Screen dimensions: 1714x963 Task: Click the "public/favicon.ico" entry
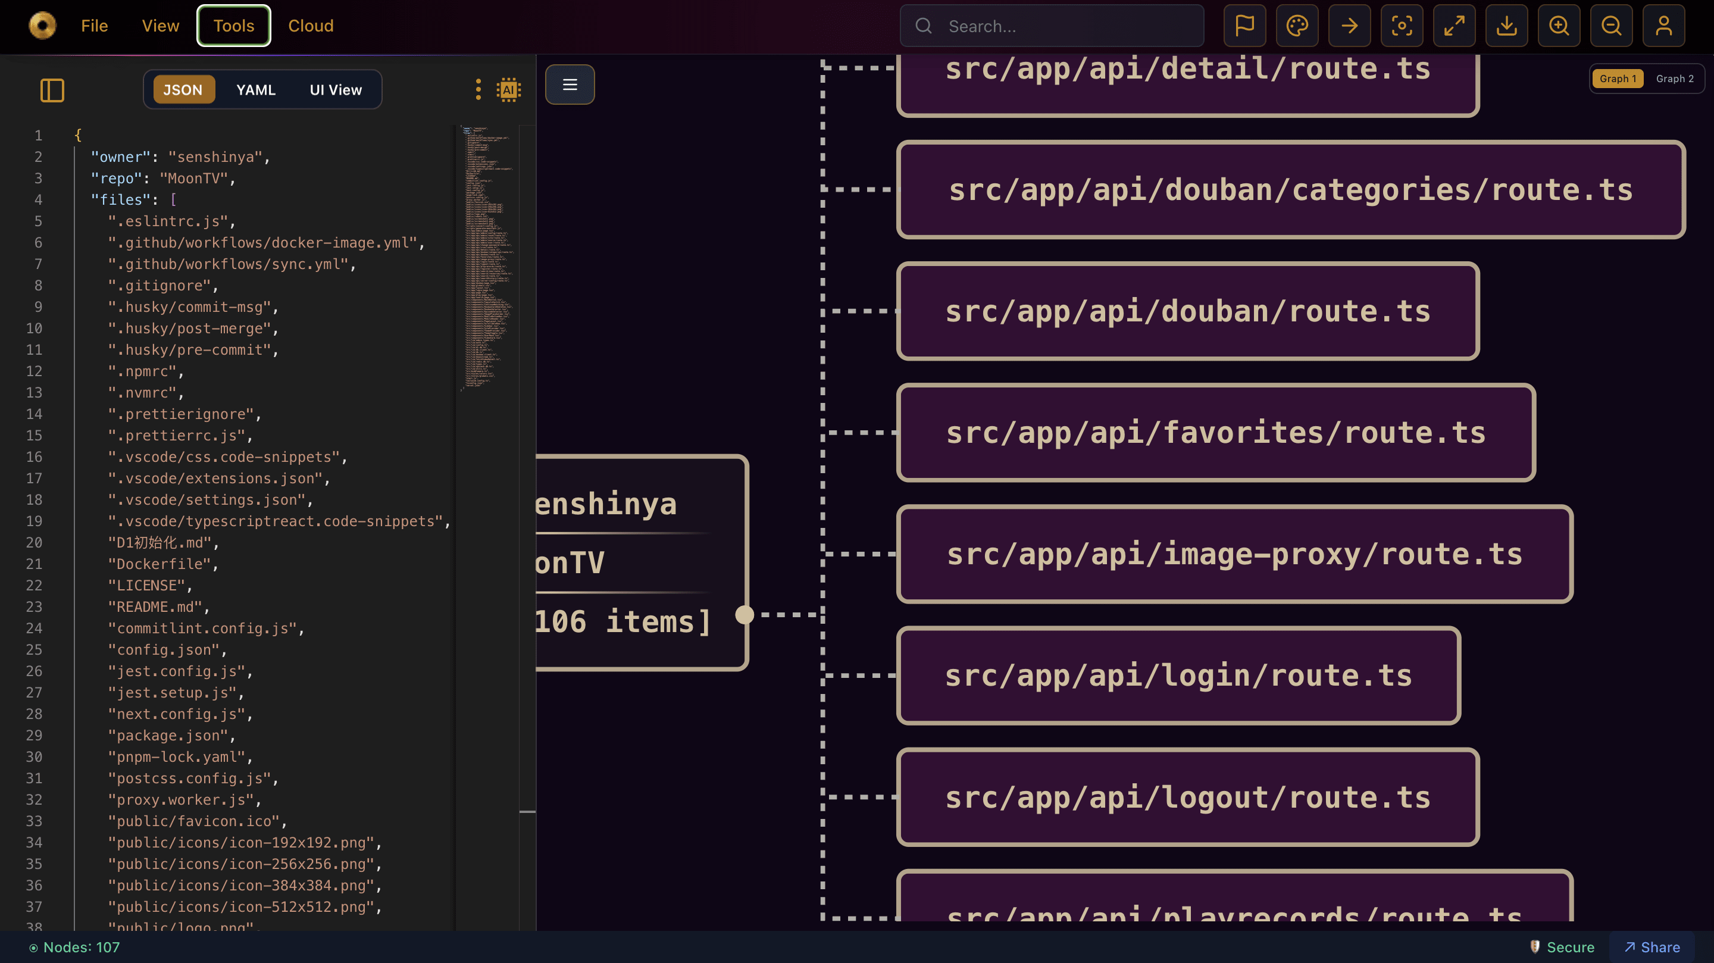pos(198,821)
